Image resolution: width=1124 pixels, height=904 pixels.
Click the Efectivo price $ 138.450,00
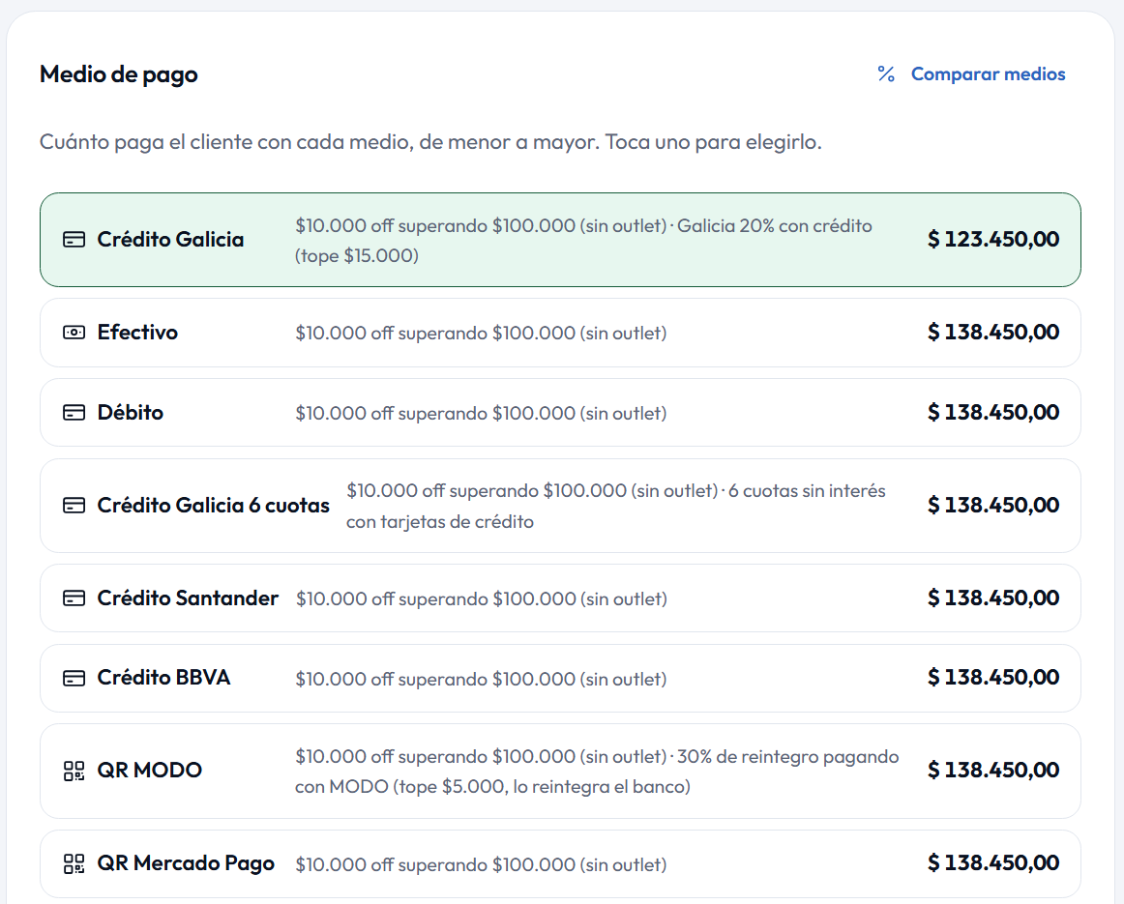click(993, 333)
